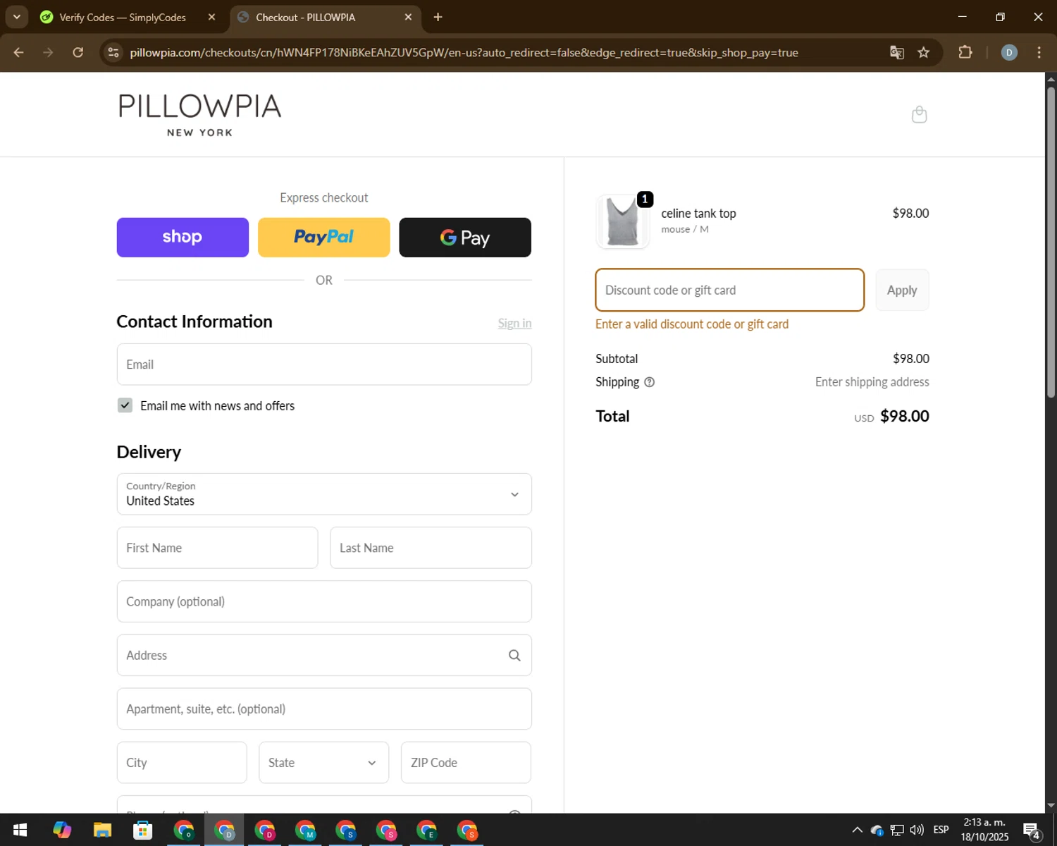
Task: Launch Copilot from the taskbar
Action: (62, 830)
